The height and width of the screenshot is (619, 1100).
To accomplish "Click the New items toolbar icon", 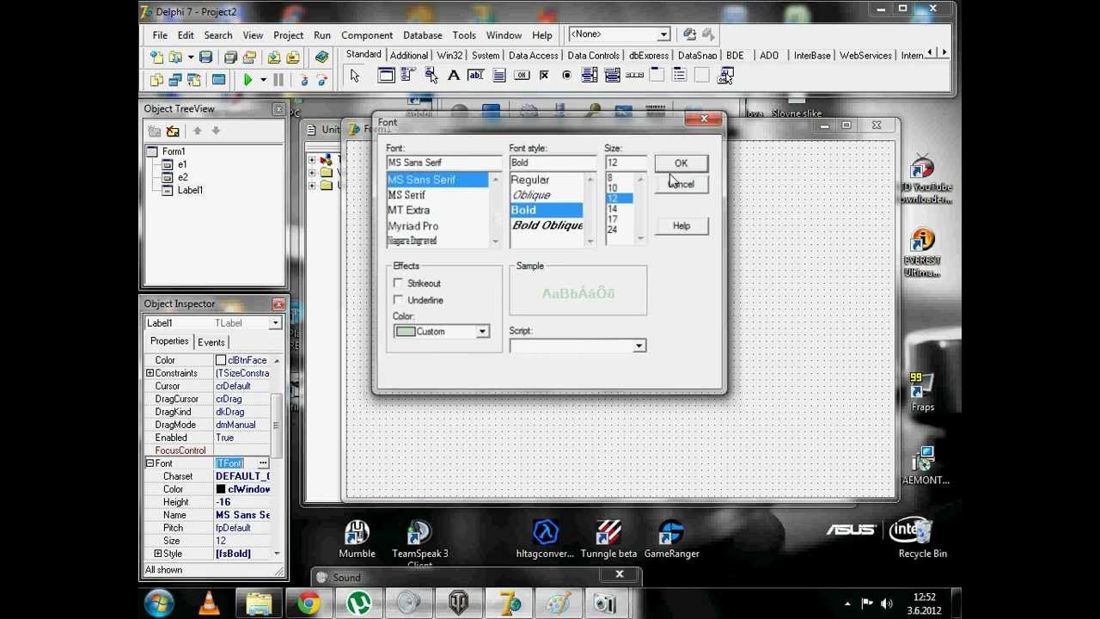I will click(156, 57).
